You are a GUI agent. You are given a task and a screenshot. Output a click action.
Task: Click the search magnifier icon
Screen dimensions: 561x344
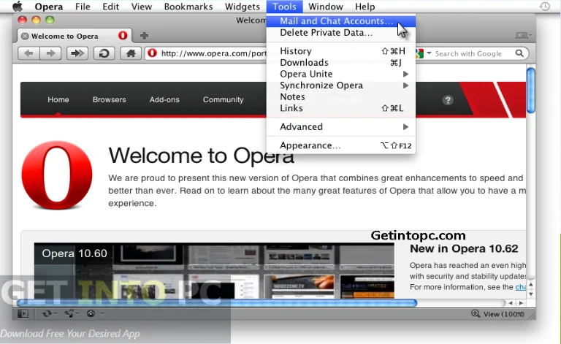(x=519, y=53)
